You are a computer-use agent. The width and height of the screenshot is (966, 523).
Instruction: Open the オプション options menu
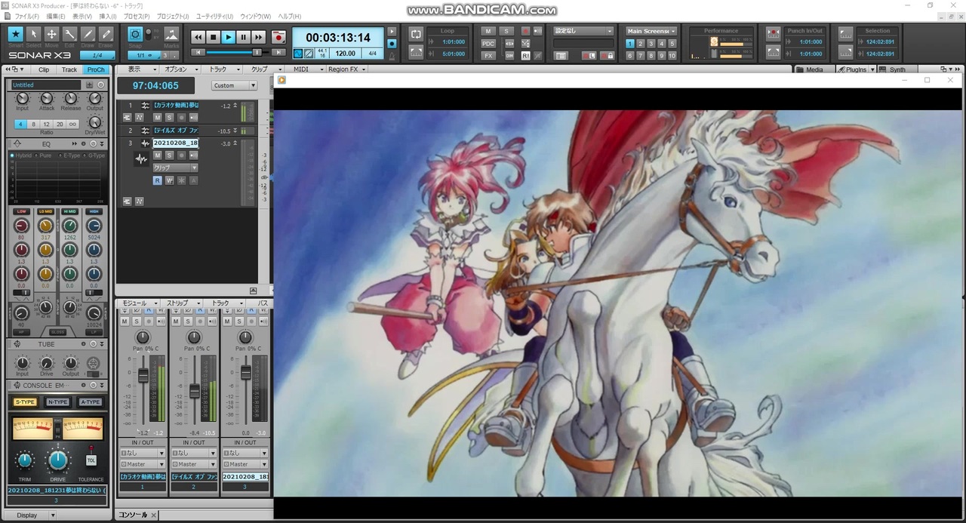tap(179, 69)
